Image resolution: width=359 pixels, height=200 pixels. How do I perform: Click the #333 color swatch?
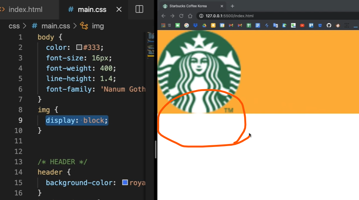[79, 47]
